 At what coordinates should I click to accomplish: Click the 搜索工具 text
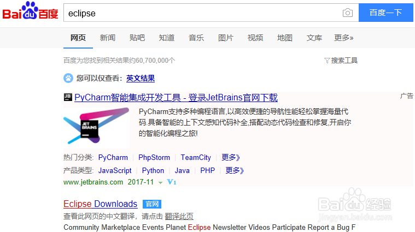(344, 61)
